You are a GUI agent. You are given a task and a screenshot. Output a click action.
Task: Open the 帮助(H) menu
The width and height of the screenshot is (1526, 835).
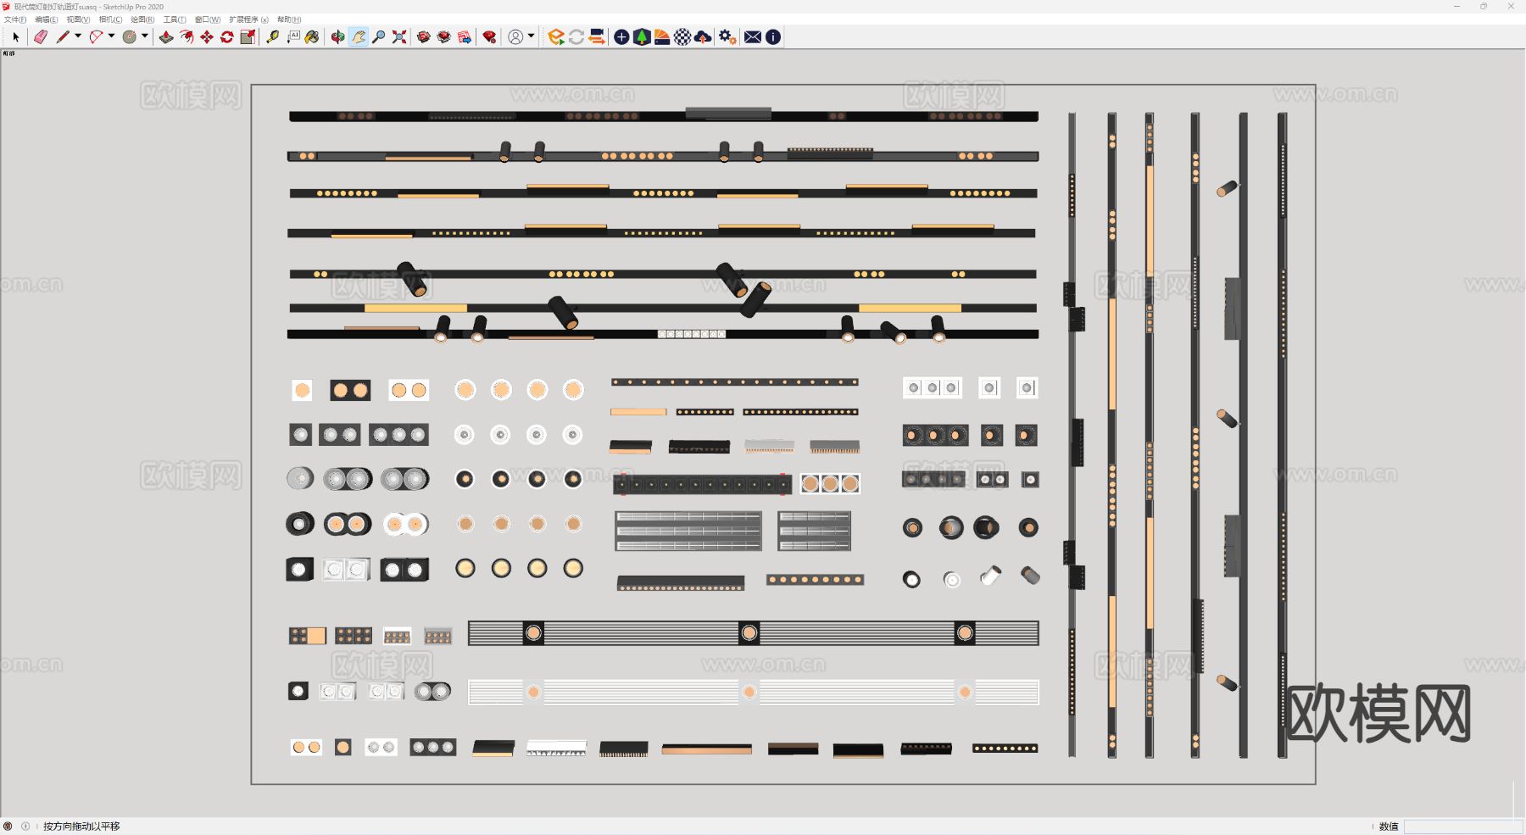[289, 19]
